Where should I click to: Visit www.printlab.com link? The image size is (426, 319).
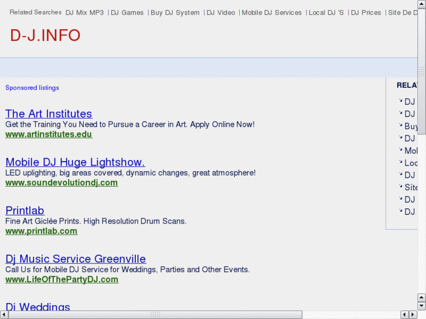click(x=41, y=231)
